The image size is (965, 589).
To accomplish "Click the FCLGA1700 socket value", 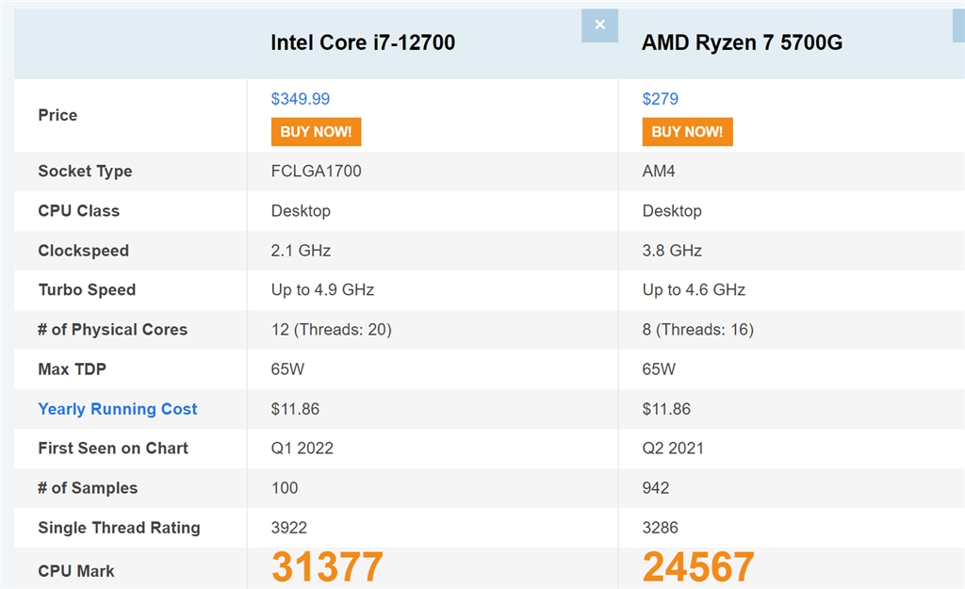I will tap(316, 172).
